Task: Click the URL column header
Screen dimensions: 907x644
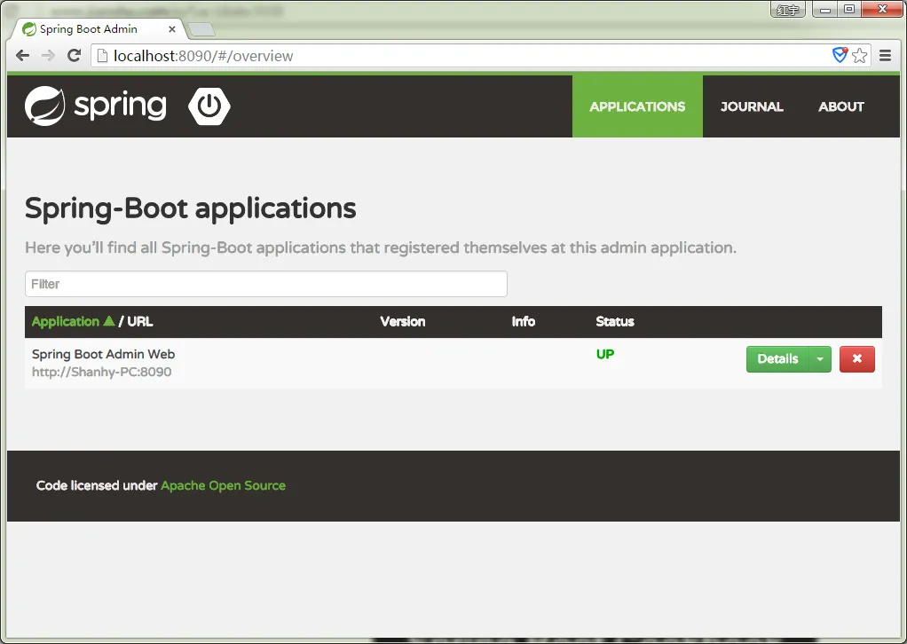Action: (140, 321)
